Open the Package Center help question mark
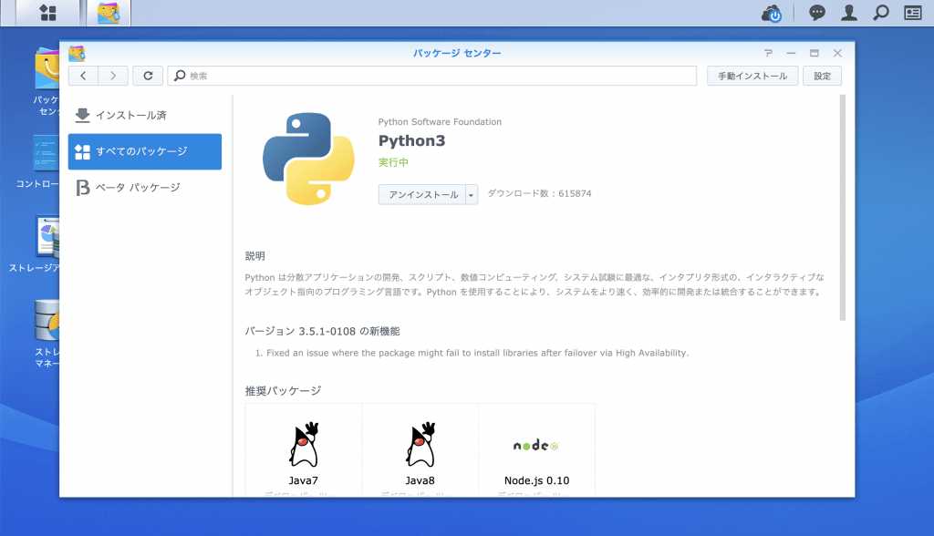Screen dimensions: 934x536 (x=768, y=54)
